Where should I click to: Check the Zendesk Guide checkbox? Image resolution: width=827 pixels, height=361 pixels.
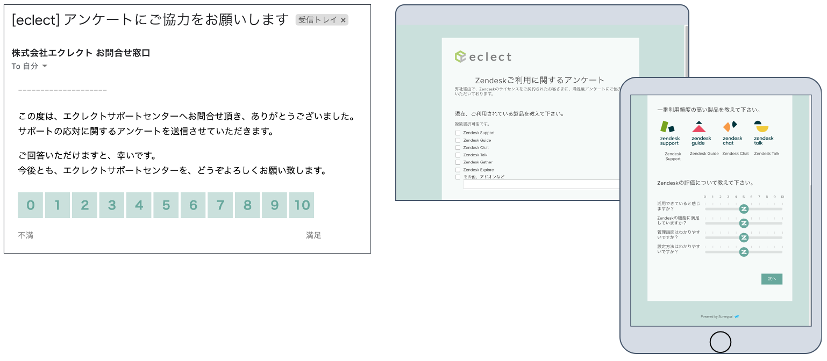point(458,140)
